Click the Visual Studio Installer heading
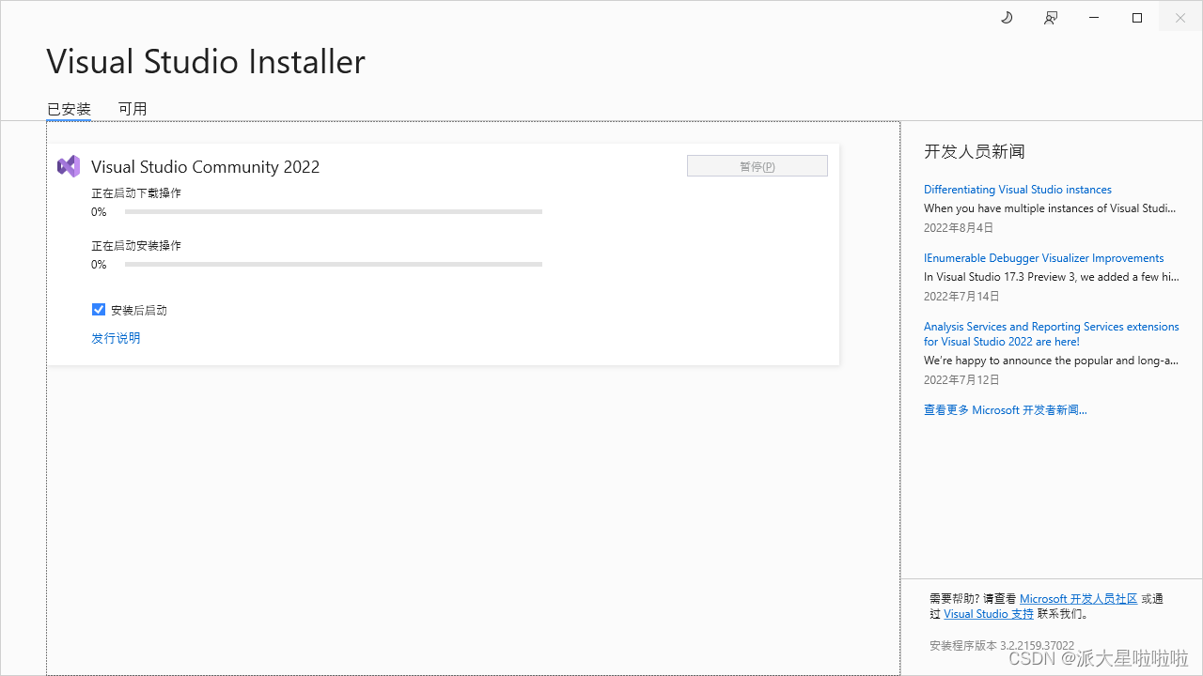This screenshot has width=1203, height=676. (x=206, y=62)
